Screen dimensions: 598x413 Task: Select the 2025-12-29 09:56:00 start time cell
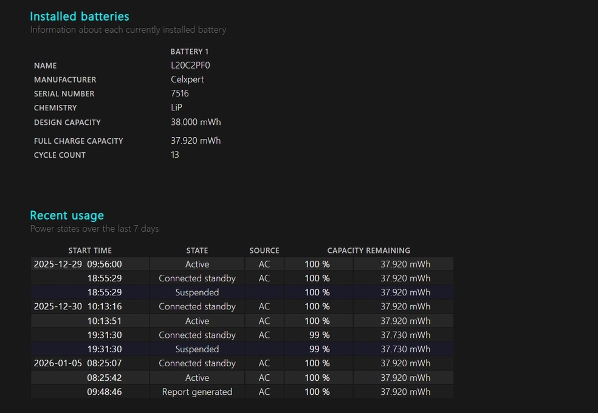(x=78, y=264)
